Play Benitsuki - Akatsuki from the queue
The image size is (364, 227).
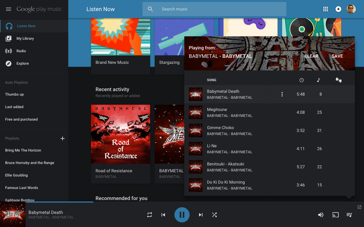click(270, 167)
